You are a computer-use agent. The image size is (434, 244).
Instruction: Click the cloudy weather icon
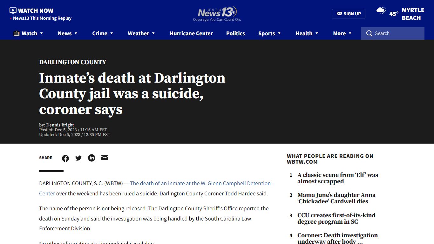point(381,10)
